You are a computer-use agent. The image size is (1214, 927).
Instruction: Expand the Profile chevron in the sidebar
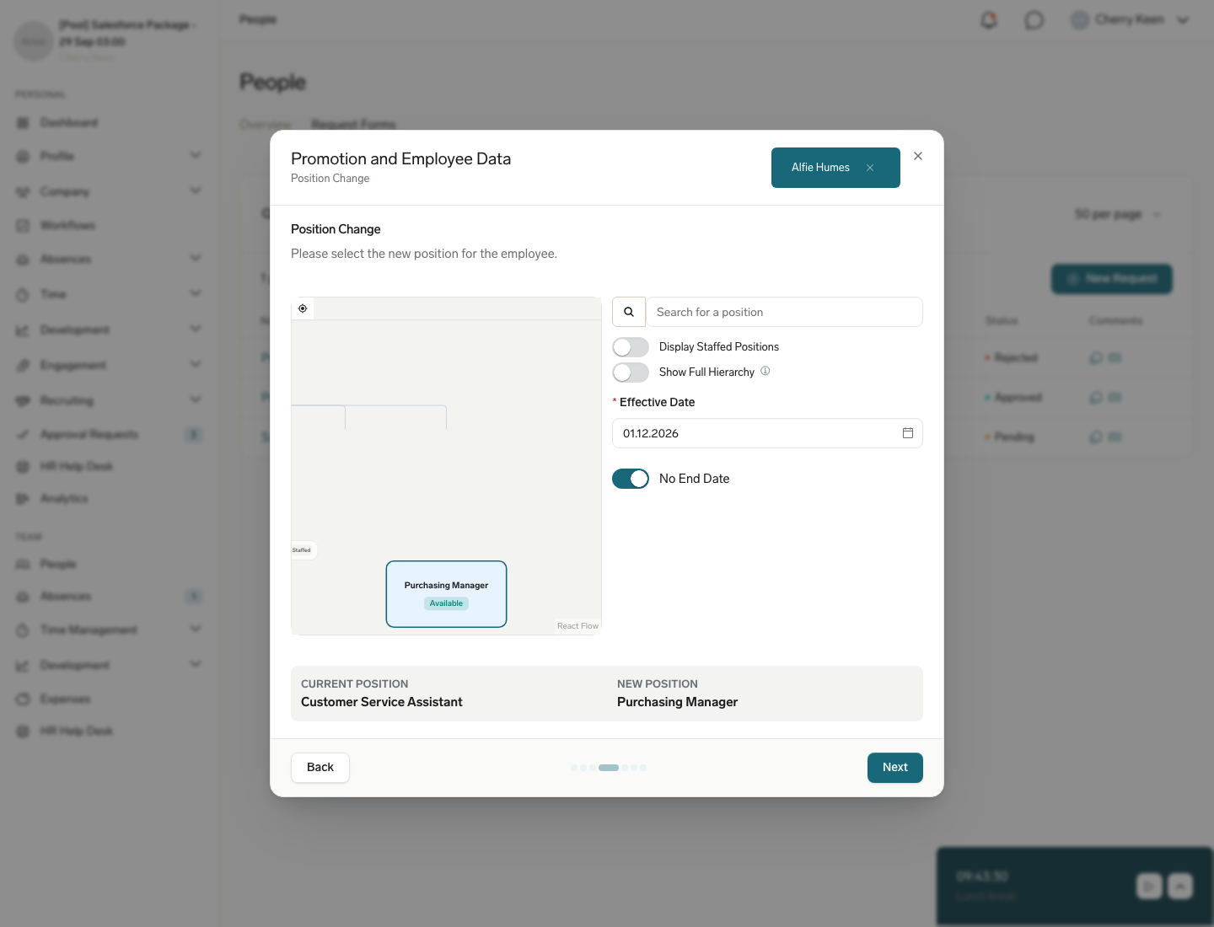[196, 155]
